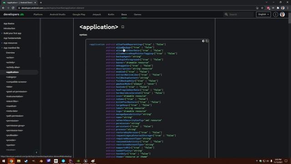Click the developers Android logo
The height and width of the screenshot is (164, 291).
pos(14,14)
